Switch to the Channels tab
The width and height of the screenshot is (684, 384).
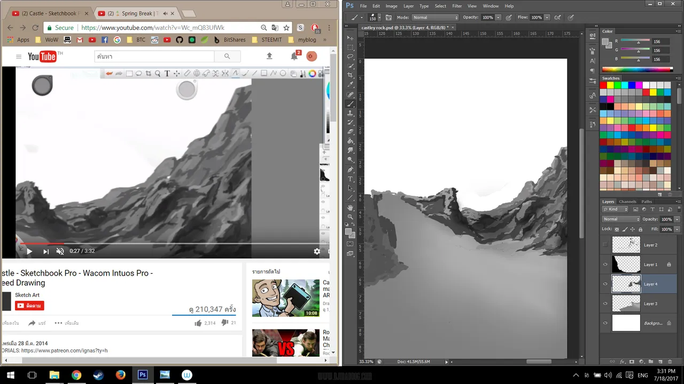pyautogui.click(x=627, y=202)
